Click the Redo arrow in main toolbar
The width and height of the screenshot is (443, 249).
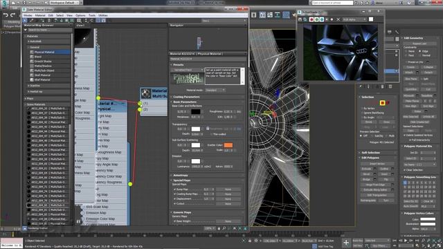(x=12, y=15)
